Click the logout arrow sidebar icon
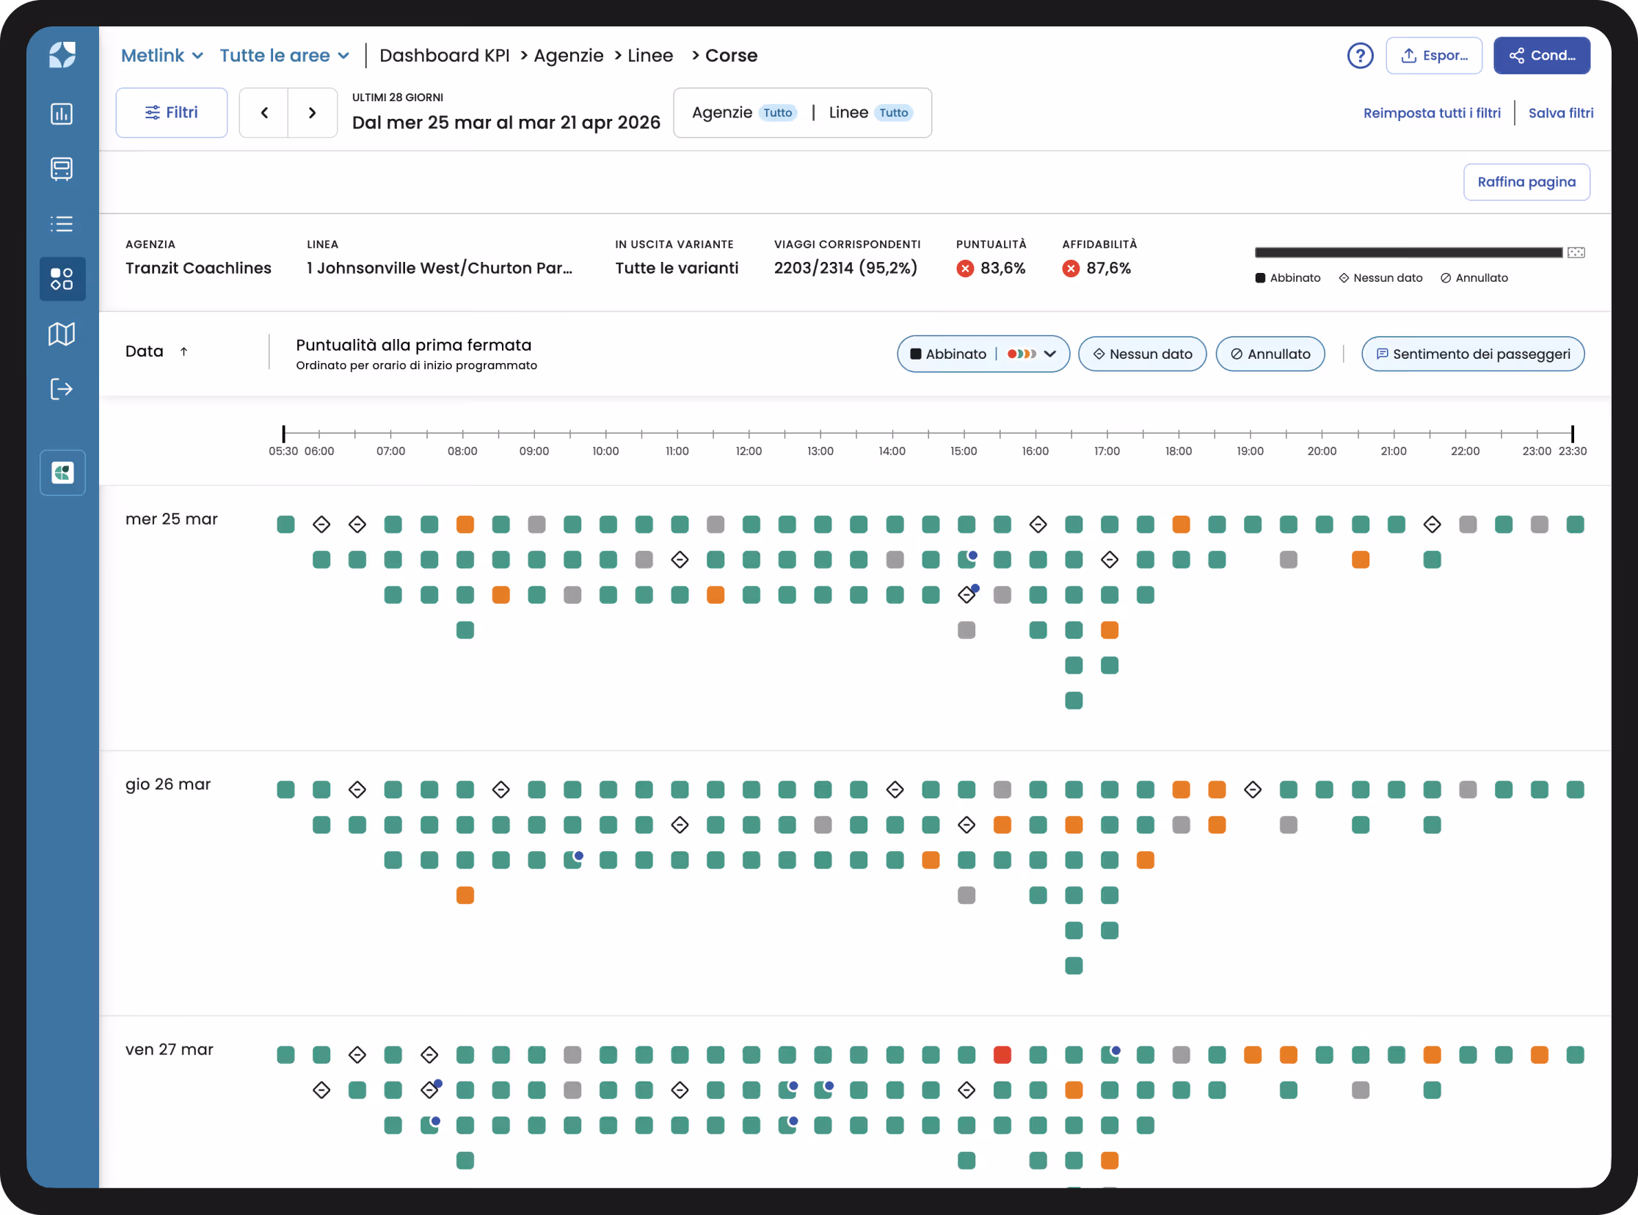Screen dimensions: 1638x1215 (62, 389)
